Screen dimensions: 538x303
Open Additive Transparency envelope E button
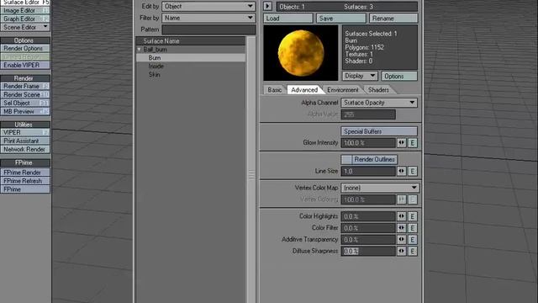(x=413, y=239)
